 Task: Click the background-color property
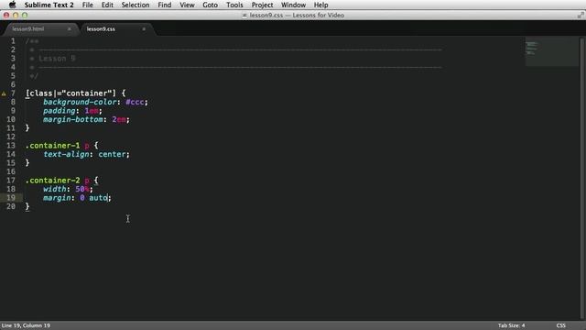pyautogui.click(x=80, y=102)
